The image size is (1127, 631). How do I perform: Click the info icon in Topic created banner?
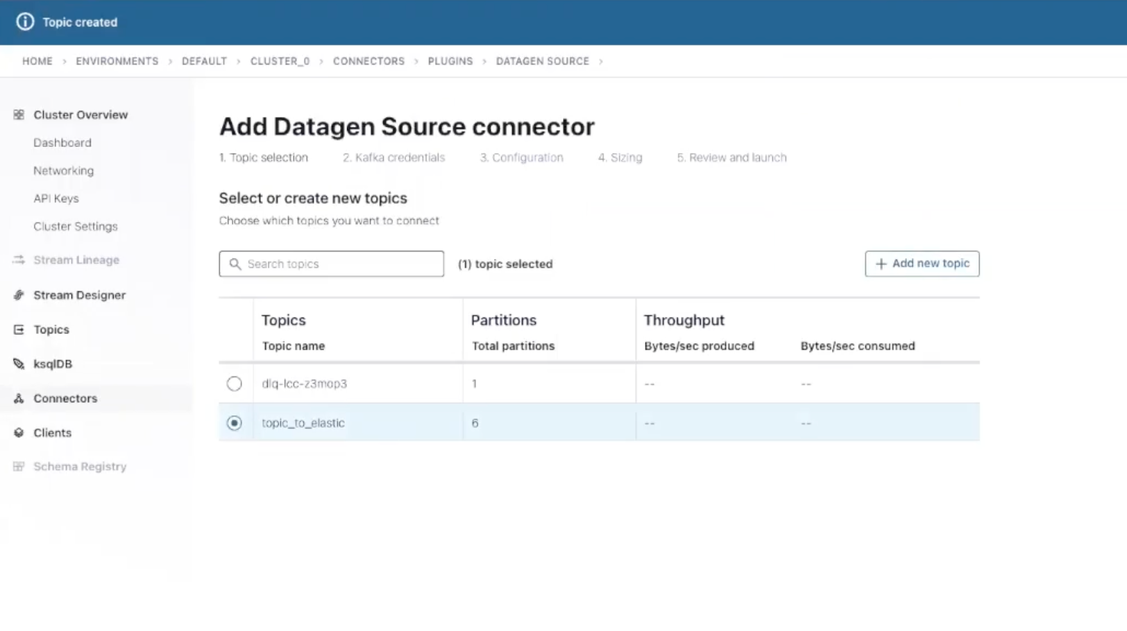[x=25, y=21]
